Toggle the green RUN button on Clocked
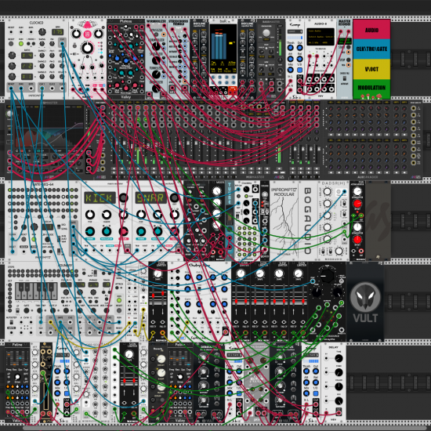Screen dimensions: 431x431 pos(21,43)
